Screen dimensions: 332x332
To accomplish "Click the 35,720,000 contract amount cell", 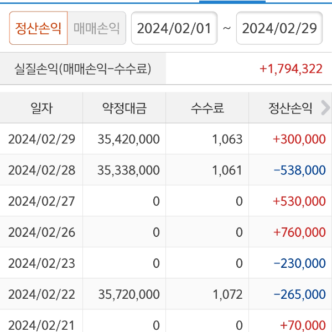I will click(x=128, y=294).
